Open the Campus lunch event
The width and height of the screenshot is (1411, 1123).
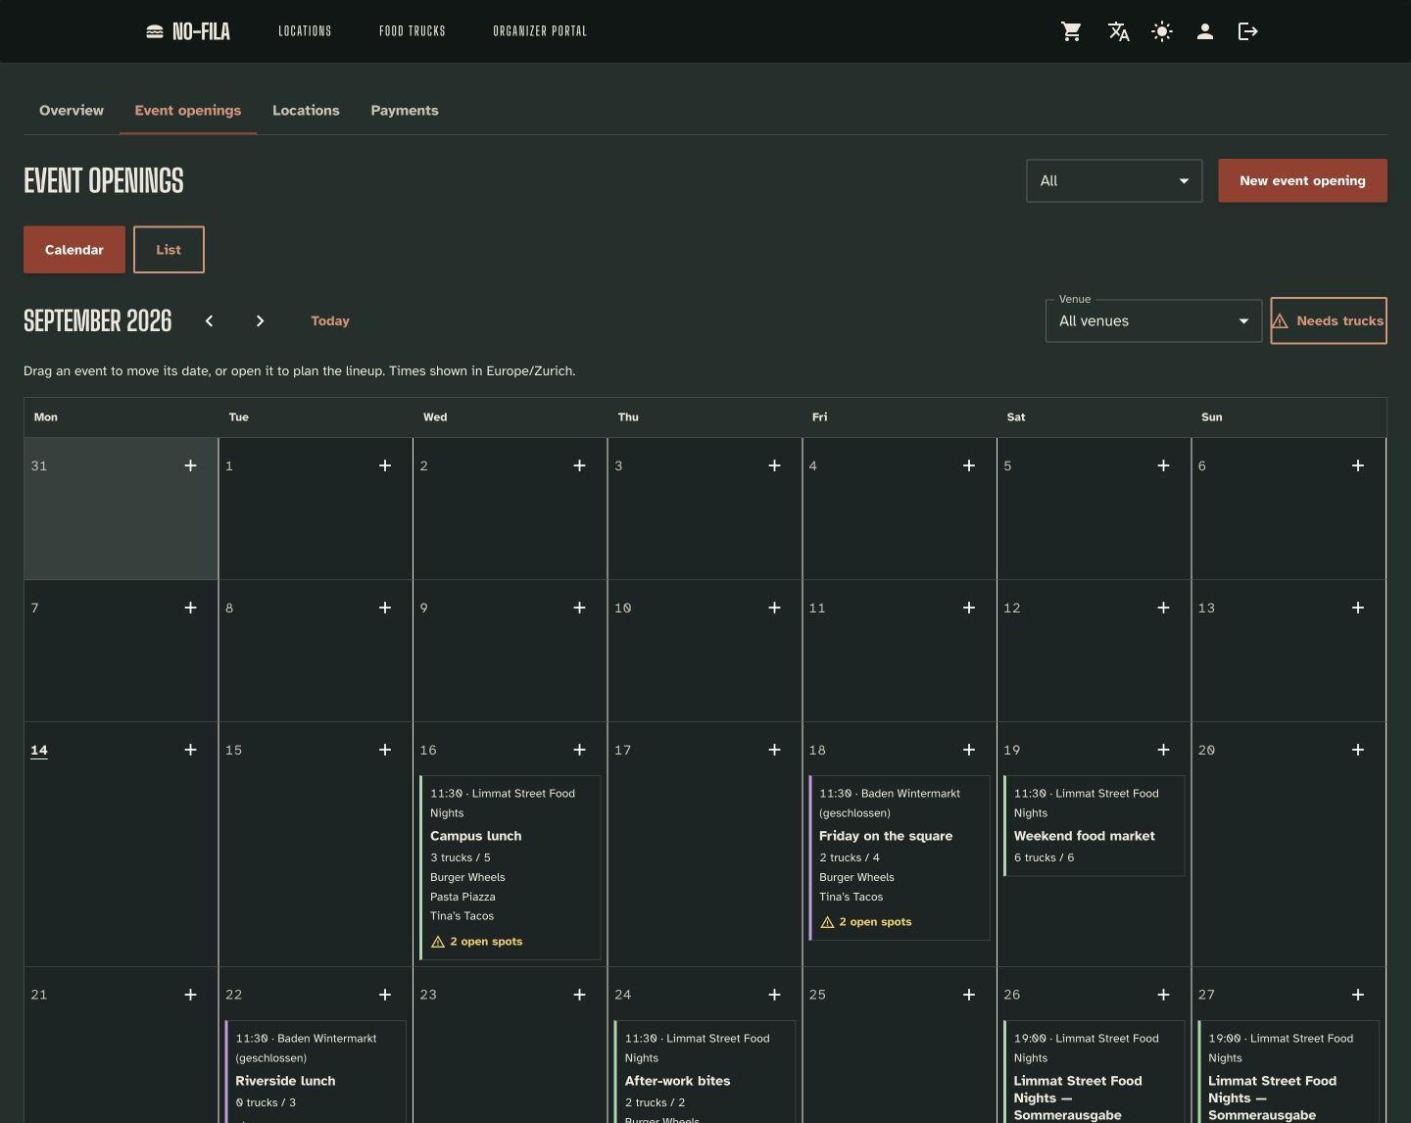(x=510, y=867)
